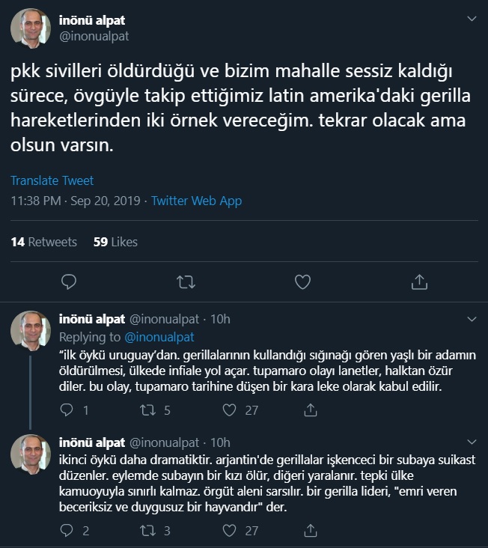Open main tweet options chevron
The image size is (488, 548).
(x=472, y=19)
